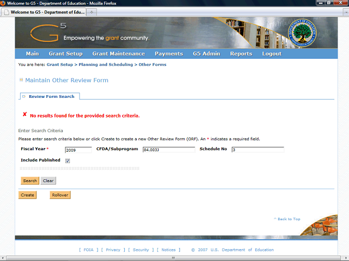This screenshot has height=261, width=349.
Task: Click the Clear button
Action: [x=49, y=181]
